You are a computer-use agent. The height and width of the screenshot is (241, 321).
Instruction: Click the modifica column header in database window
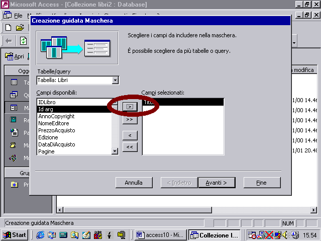point(304,70)
